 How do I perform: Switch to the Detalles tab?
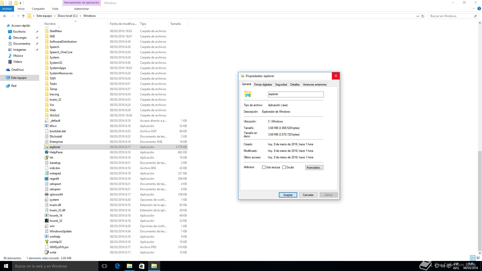pyautogui.click(x=295, y=85)
